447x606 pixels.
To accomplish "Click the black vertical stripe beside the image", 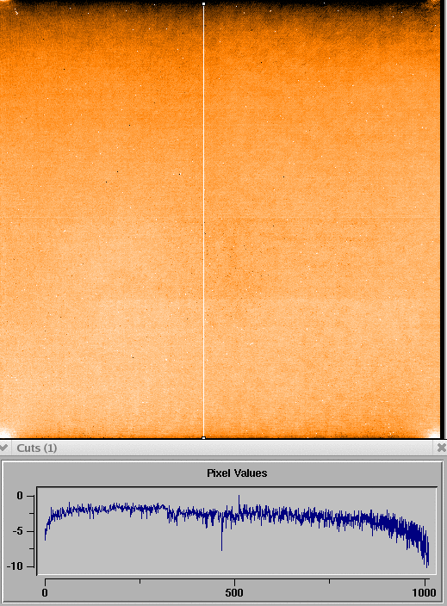I will (443, 220).
